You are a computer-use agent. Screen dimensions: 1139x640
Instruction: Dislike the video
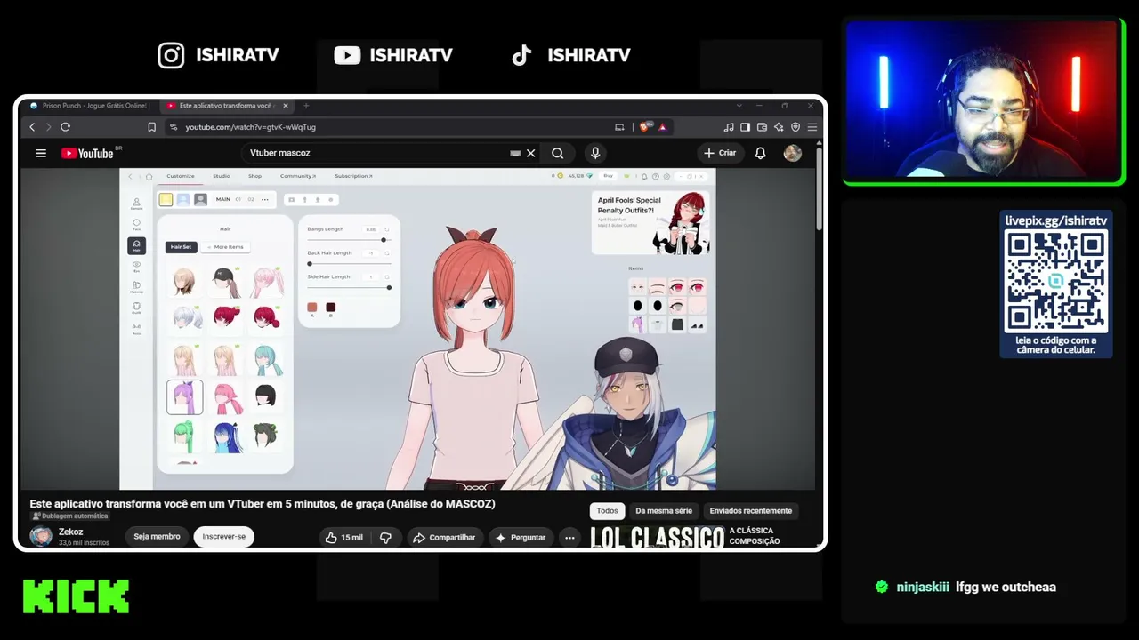coord(385,538)
